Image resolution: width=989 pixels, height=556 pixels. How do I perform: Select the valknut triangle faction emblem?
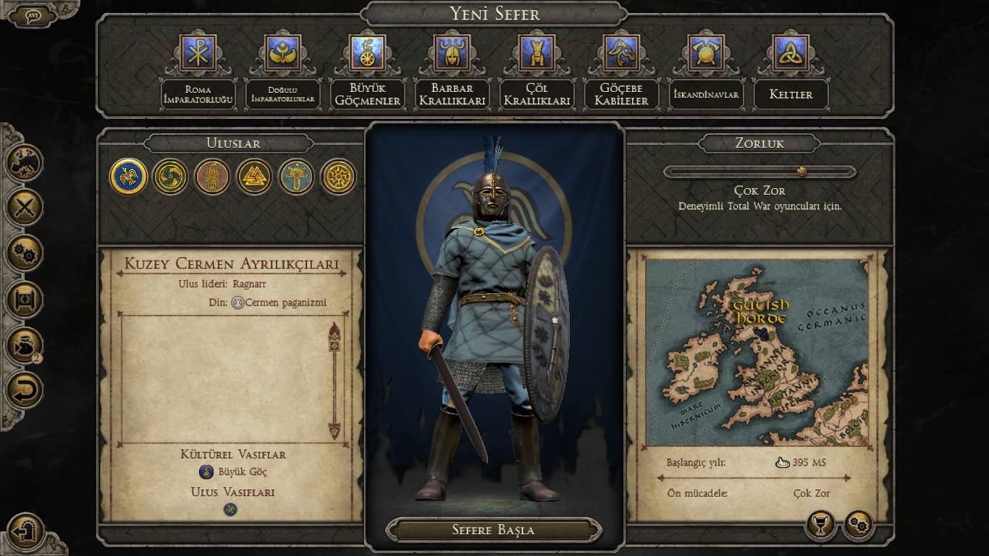click(254, 177)
